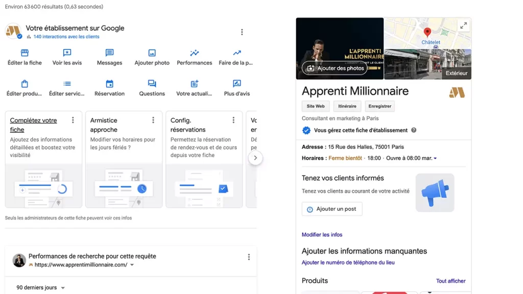Click Ajouter des photos button

pyautogui.click(x=335, y=68)
